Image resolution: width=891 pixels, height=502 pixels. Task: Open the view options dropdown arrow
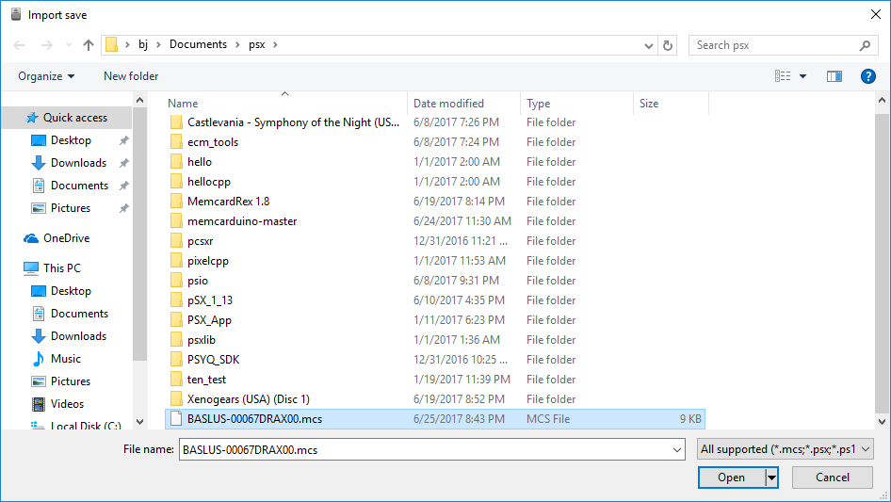(803, 76)
